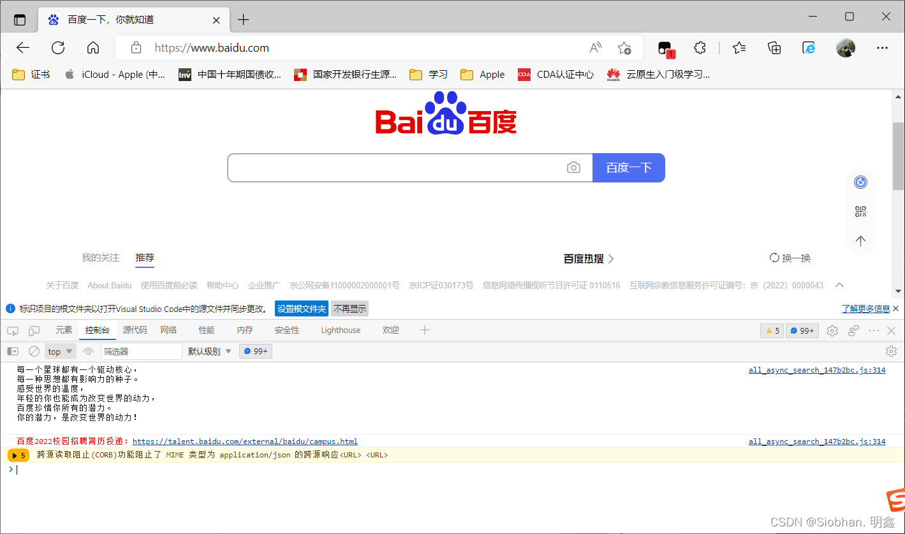Open the Collections panel

[x=774, y=48]
